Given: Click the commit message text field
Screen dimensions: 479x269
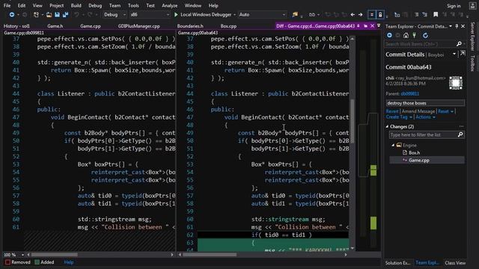Looking at the screenshot, I should (425, 103).
